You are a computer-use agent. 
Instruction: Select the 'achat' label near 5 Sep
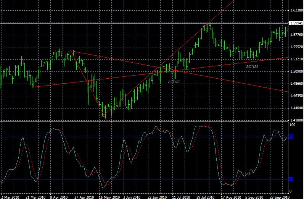252,66
